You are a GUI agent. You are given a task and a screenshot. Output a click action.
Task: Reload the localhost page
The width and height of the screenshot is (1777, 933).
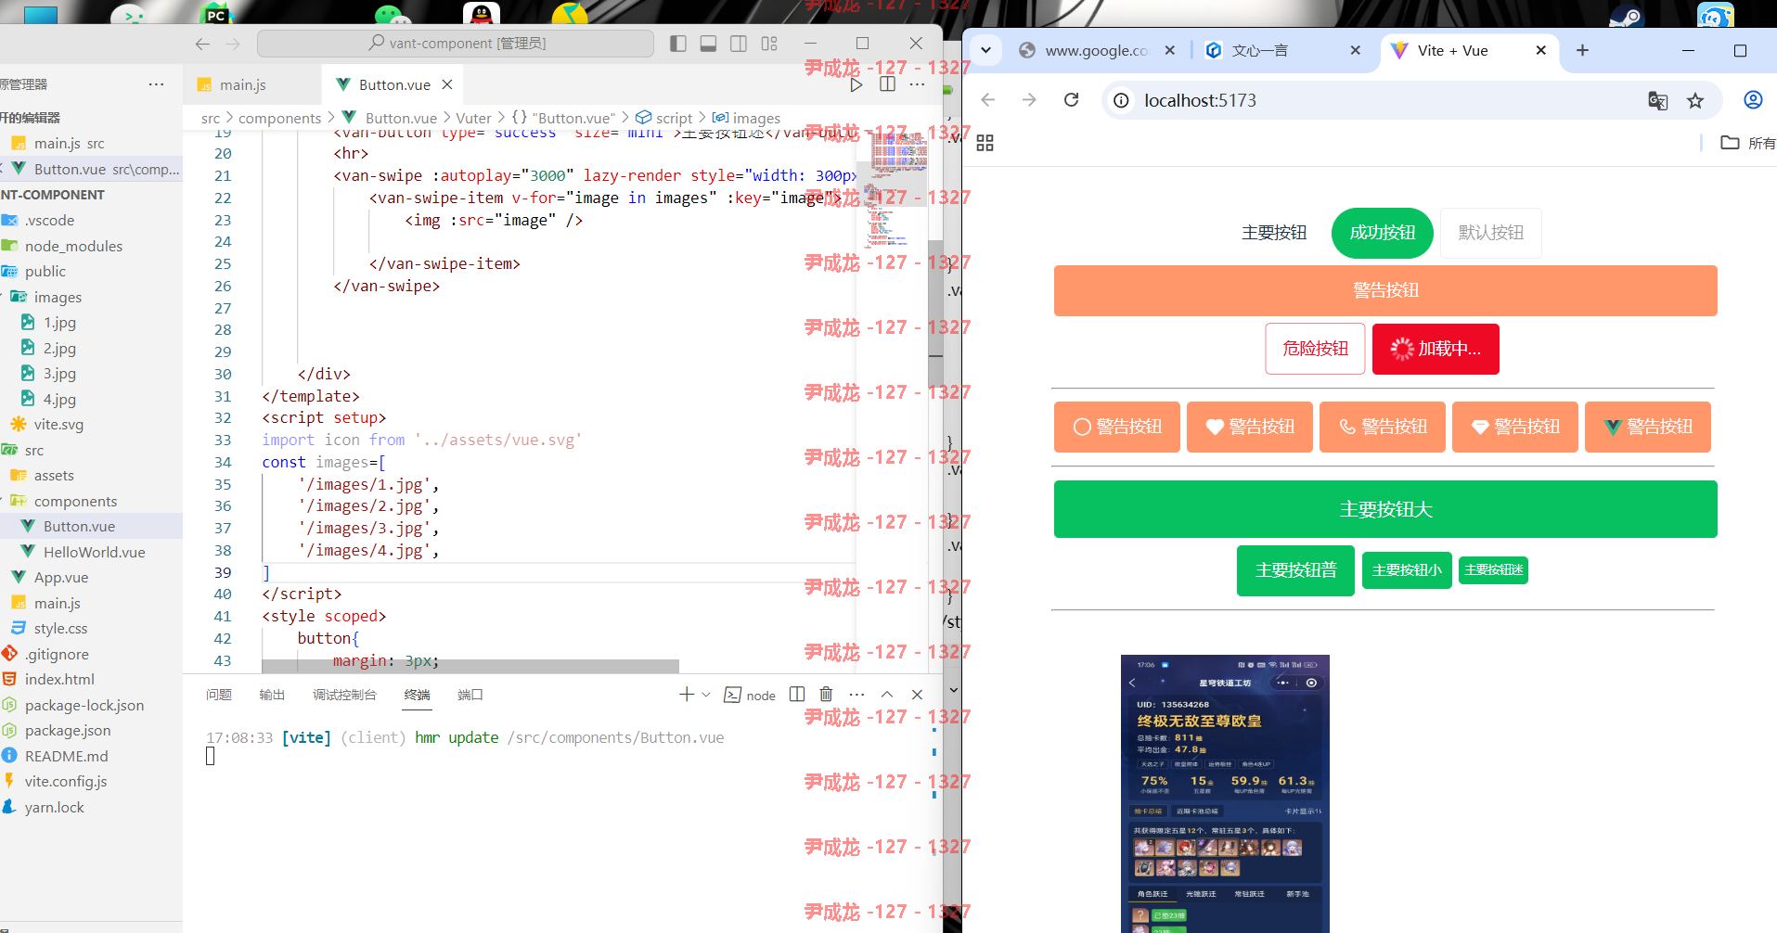click(x=1072, y=100)
